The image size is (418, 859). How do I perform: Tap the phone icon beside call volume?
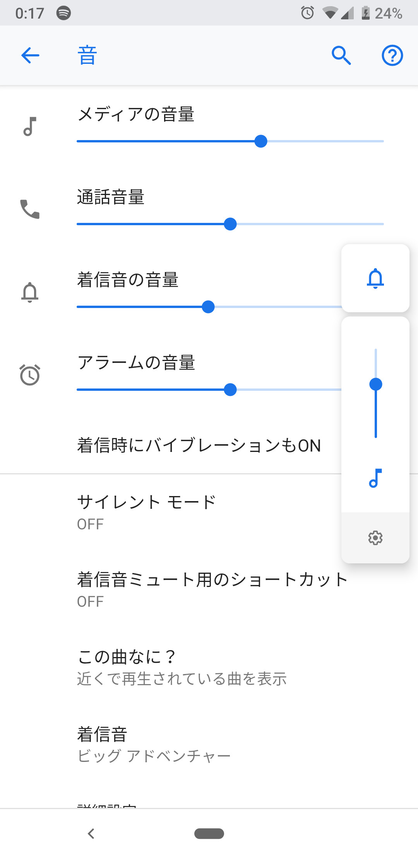[x=30, y=209]
